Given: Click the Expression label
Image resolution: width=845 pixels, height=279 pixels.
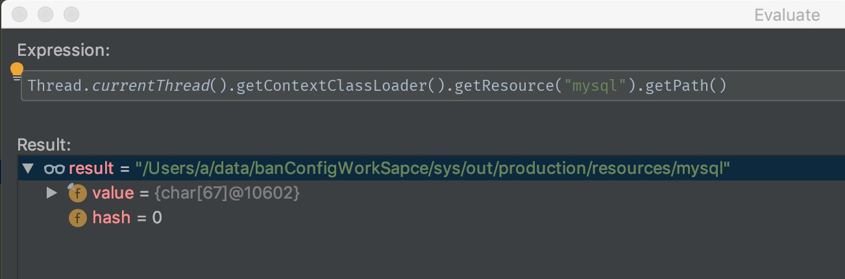Looking at the screenshot, I should (64, 51).
